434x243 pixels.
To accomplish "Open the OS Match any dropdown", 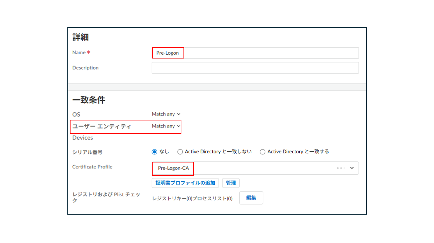I will 166,114.
